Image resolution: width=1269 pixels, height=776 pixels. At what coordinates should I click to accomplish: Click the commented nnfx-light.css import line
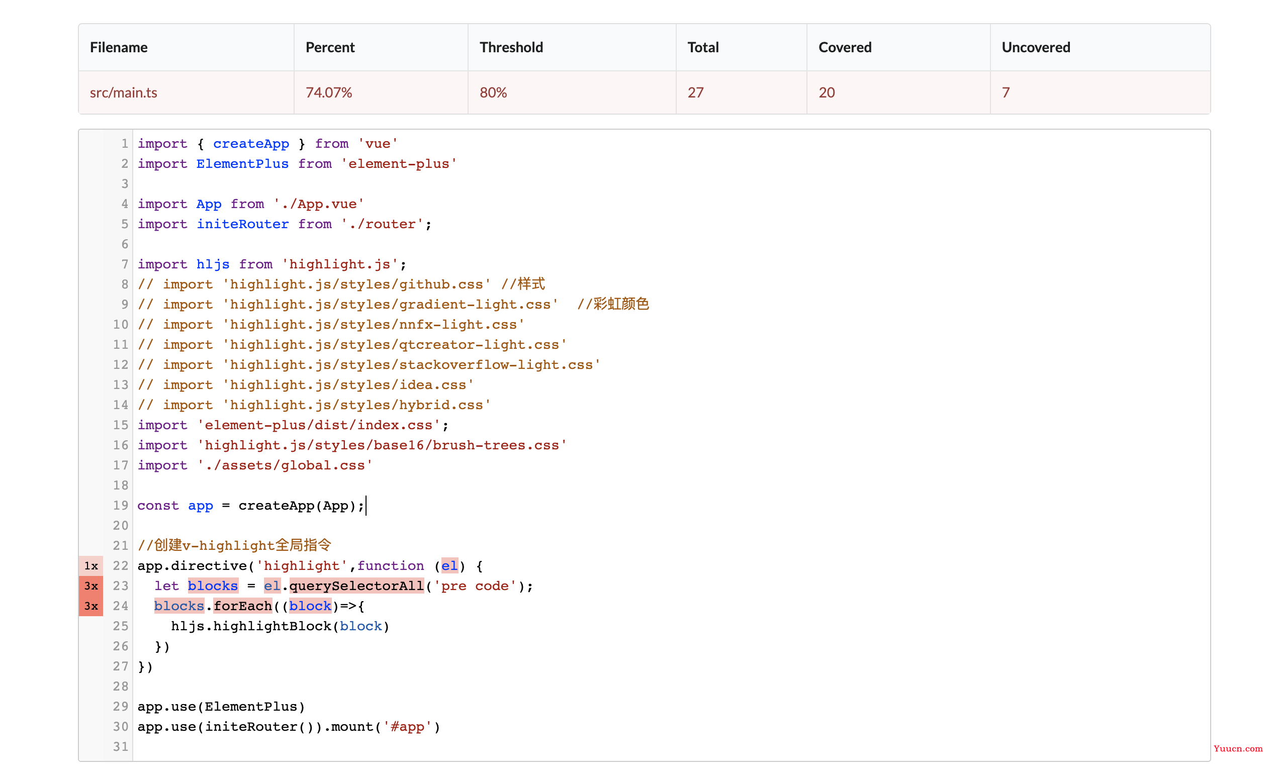click(331, 324)
